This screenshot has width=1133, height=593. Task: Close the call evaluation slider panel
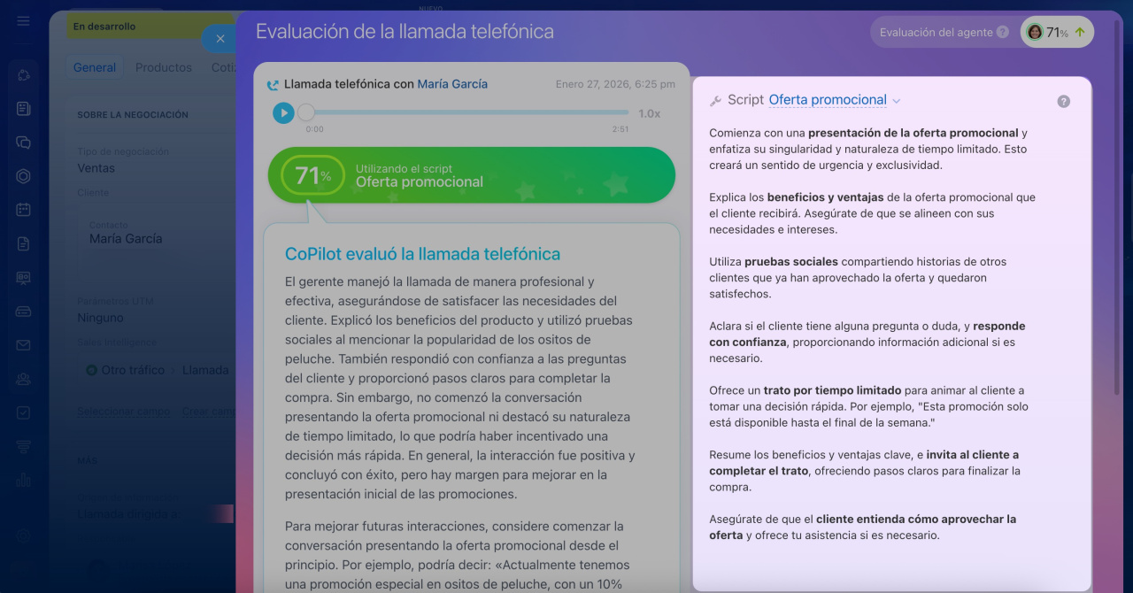[x=220, y=38]
